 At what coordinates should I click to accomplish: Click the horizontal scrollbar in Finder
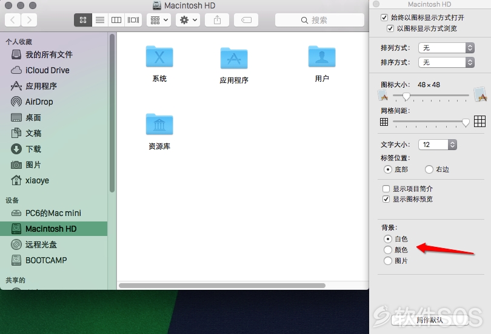(222, 286)
